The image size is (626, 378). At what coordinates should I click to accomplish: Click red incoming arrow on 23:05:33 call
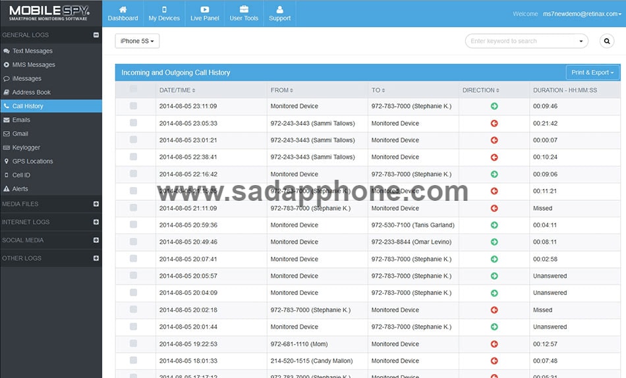[494, 123]
